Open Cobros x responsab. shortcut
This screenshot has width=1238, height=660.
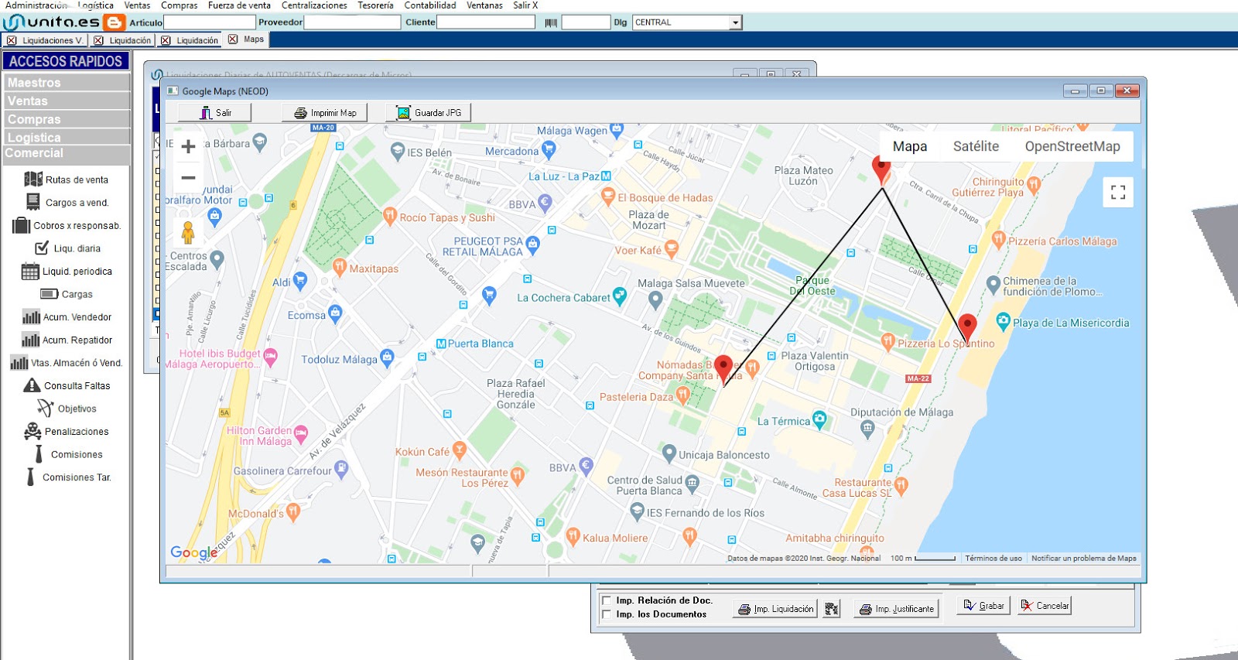tap(67, 226)
